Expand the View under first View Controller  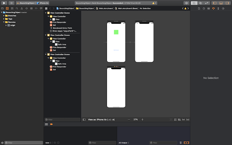[x=51, y=19]
